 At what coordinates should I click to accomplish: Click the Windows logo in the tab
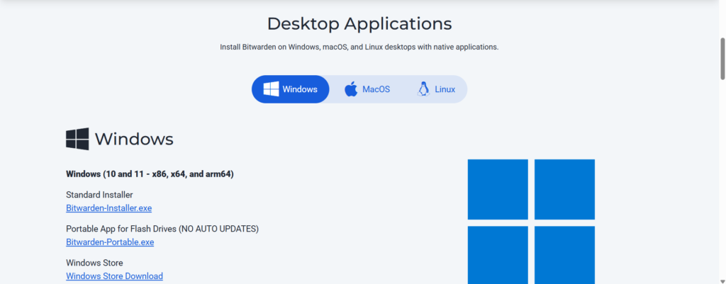click(271, 89)
